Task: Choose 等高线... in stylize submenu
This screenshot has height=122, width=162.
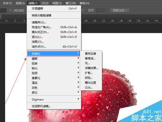Action: 91,58
